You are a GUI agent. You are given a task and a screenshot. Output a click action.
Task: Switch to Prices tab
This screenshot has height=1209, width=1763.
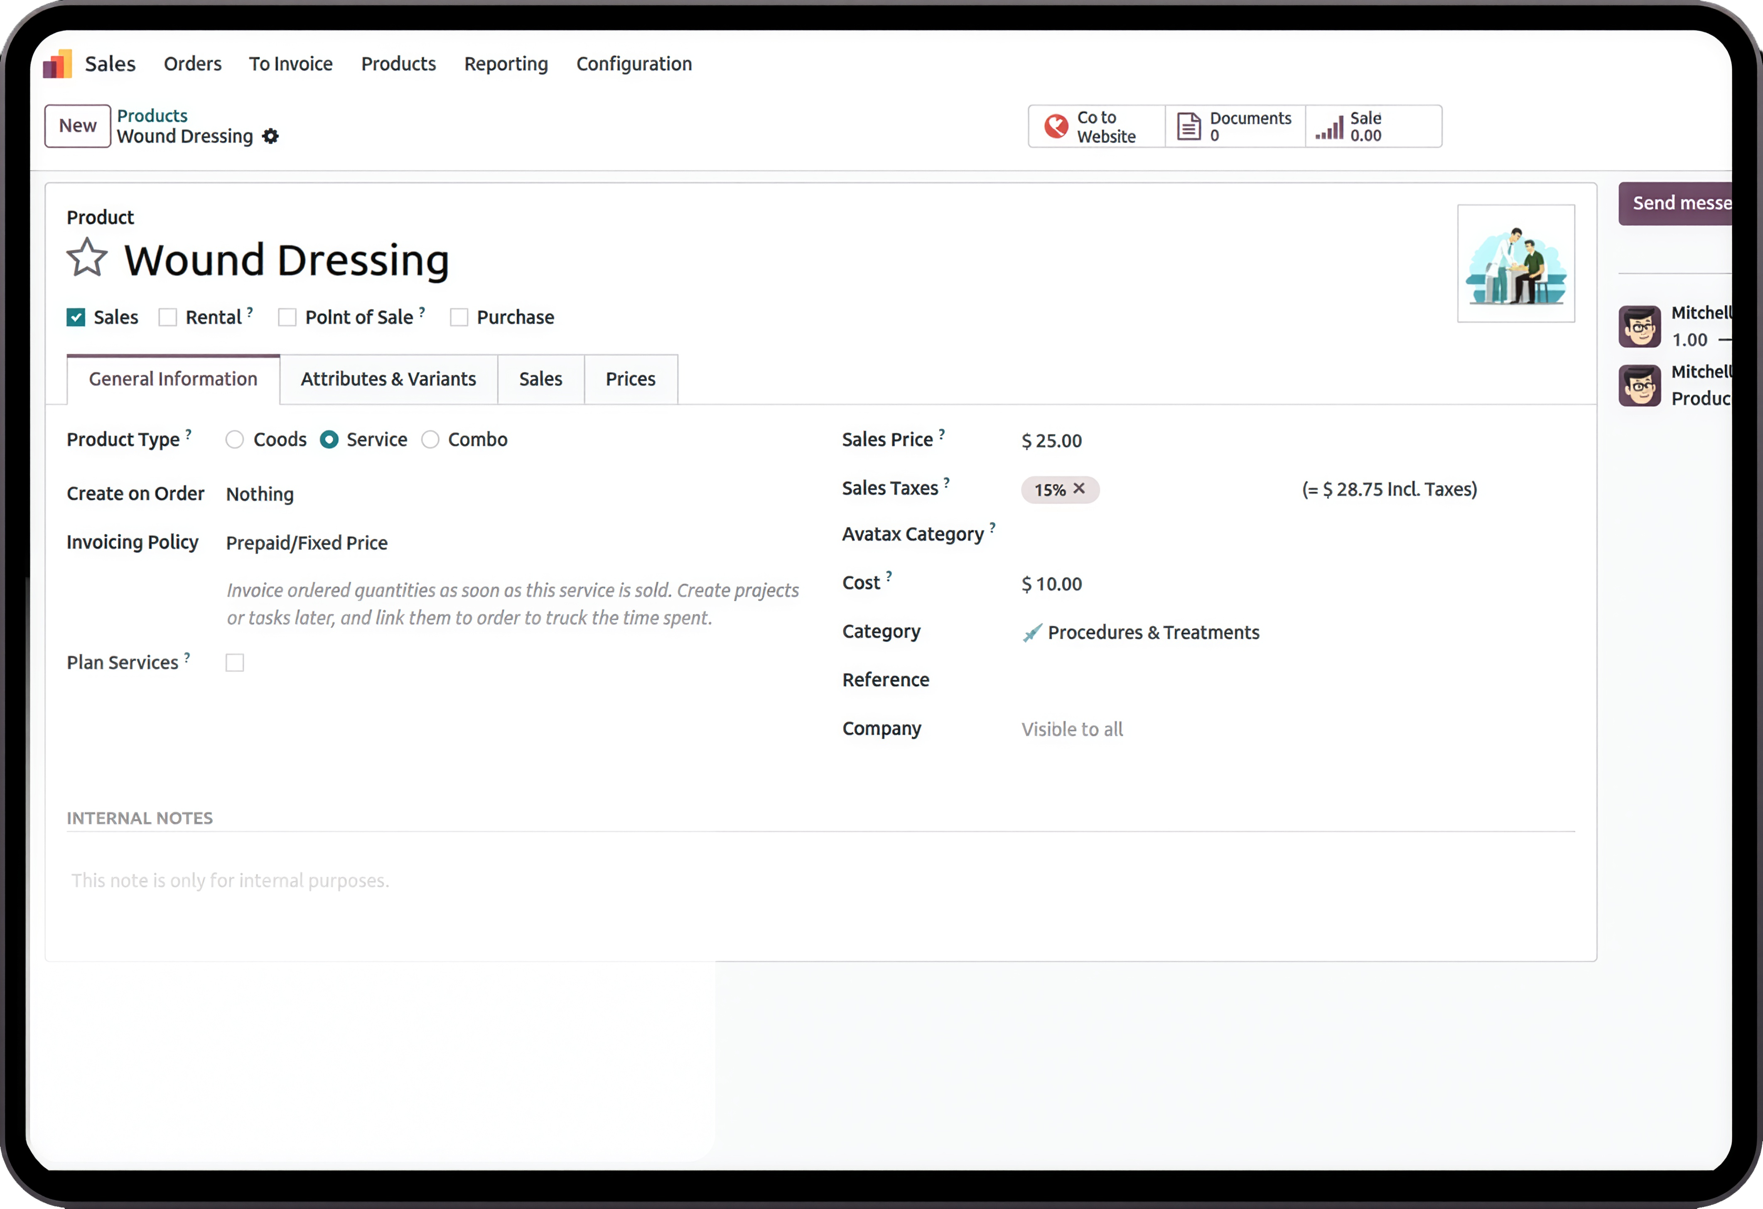tap(631, 379)
